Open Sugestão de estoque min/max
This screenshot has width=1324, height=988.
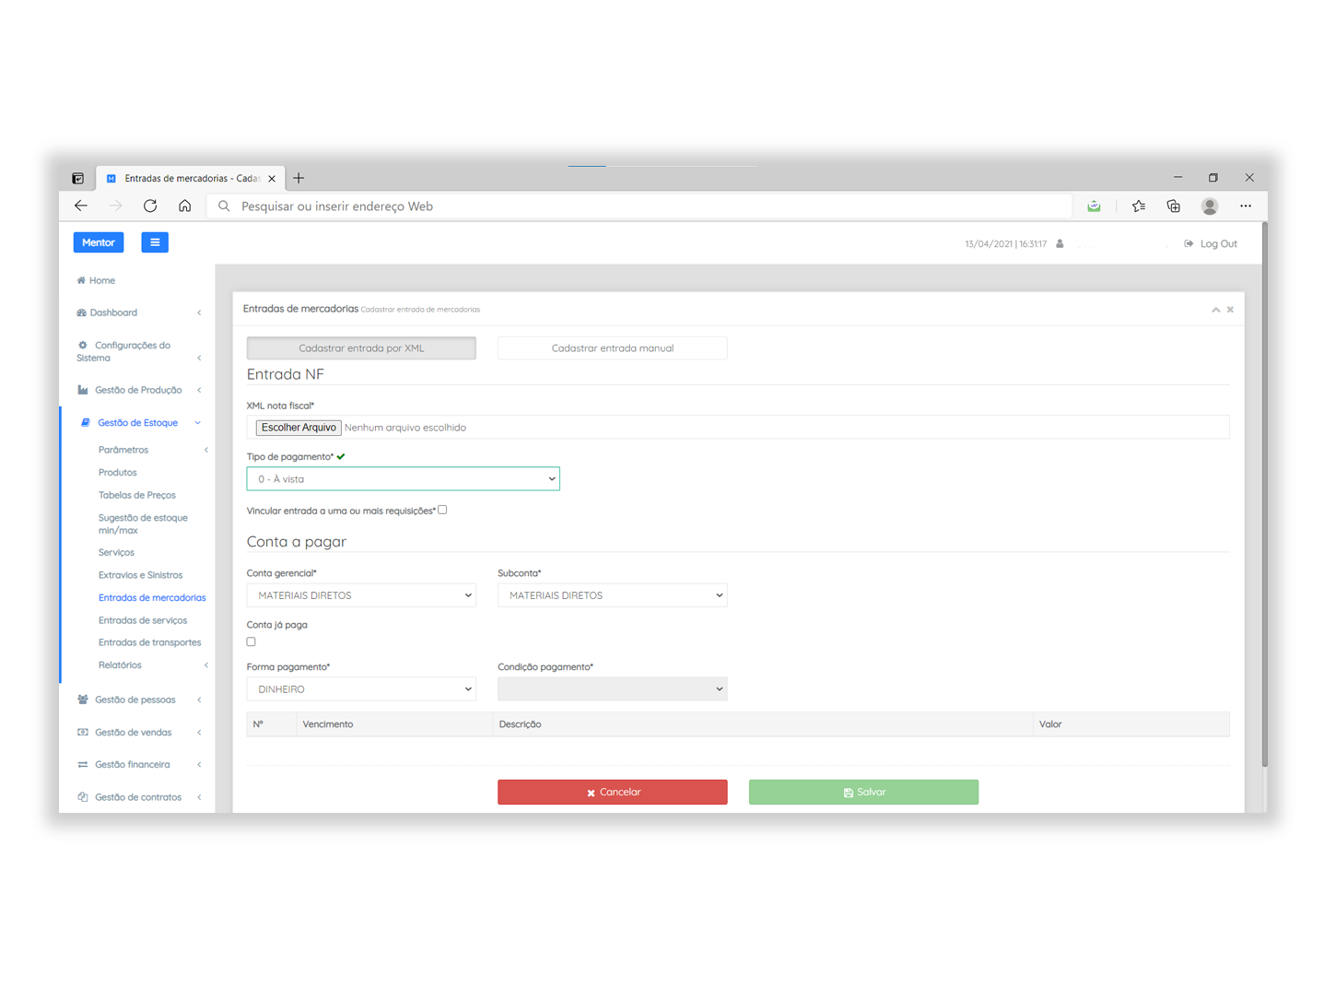click(143, 523)
